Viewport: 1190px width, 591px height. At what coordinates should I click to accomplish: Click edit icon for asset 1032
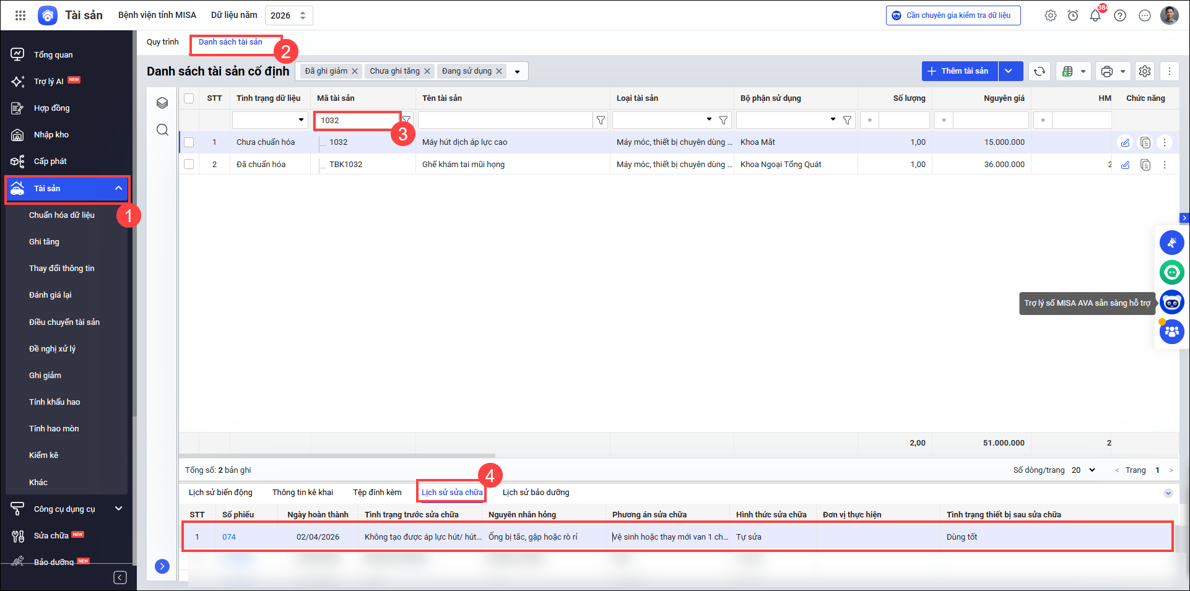pyautogui.click(x=1125, y=142)
